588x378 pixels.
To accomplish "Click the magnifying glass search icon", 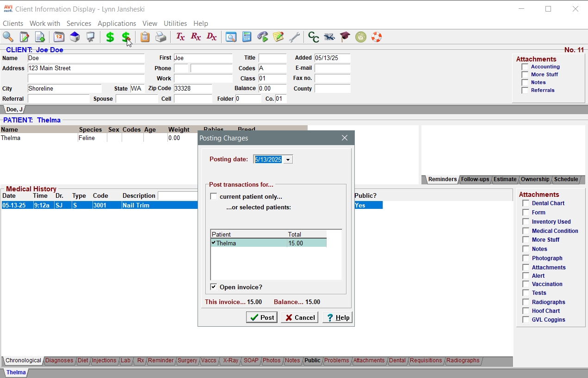I will (x=8, y=37).
